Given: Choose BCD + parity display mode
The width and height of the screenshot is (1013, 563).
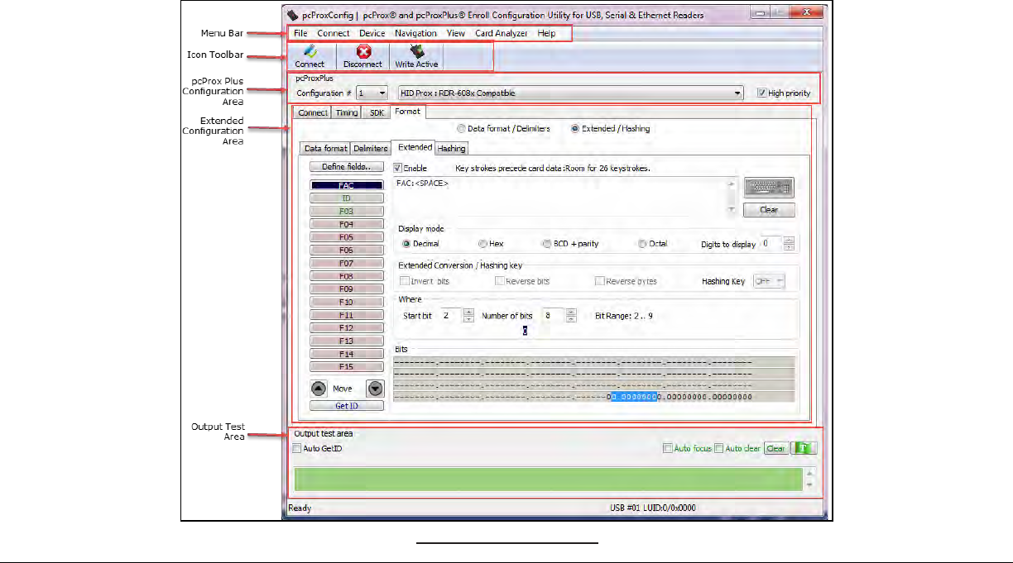Looking at the screenshot, I should tap(546, 244).
